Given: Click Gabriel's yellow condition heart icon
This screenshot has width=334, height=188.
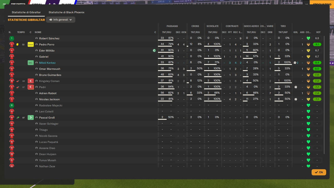Looking at the screenshot, I should [308, 57].
